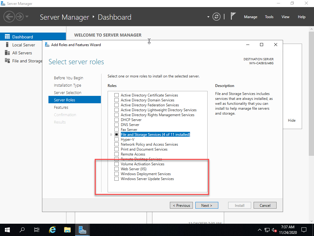Open the dropdown arrow left of refresh icon
Screen dimensions: 314x236
coord(208,17)
